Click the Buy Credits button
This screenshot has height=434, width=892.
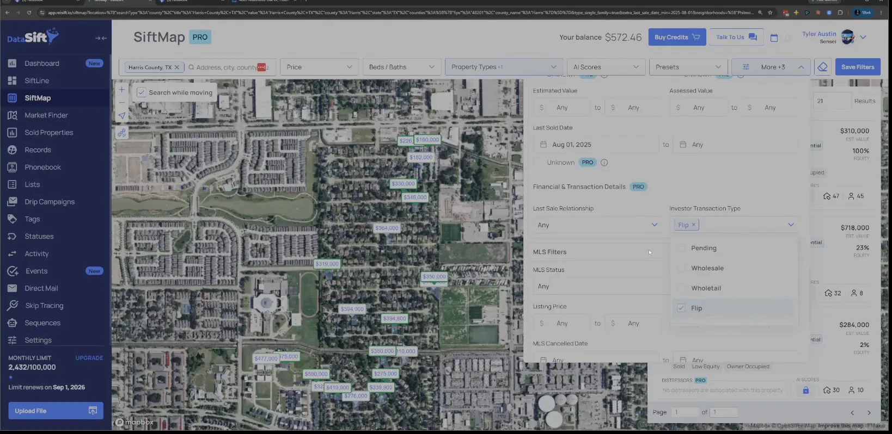[677, 37]
